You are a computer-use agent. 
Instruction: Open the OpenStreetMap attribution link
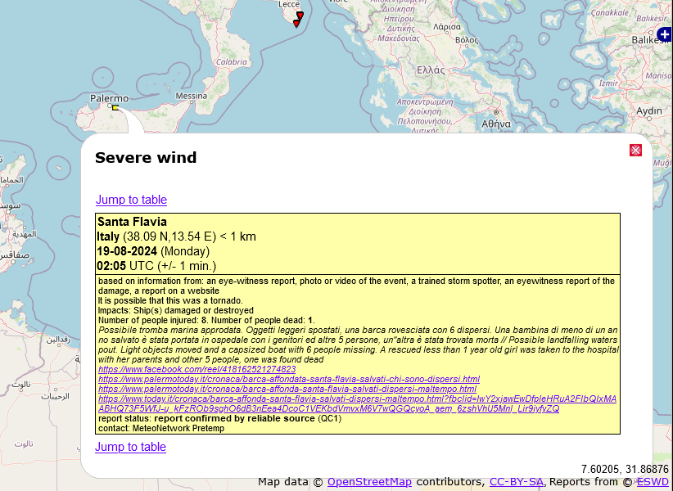pos(369,482)
